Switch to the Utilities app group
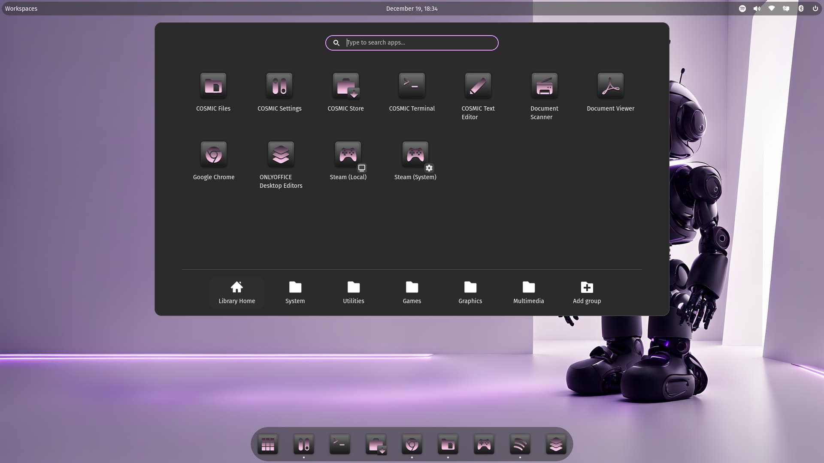The image size is (824, 463). [354, 293]
